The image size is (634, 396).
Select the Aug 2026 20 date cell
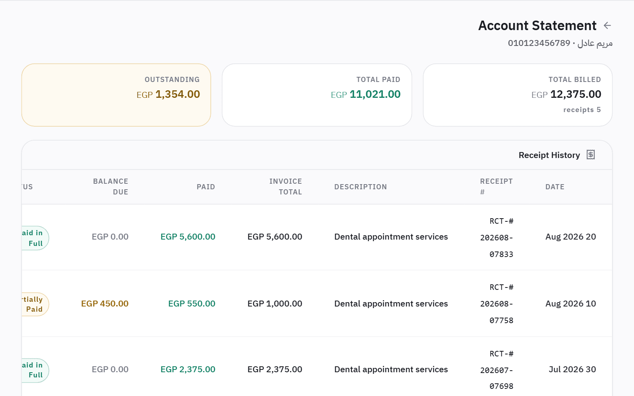pyautogui.click(x=571, y=237)
